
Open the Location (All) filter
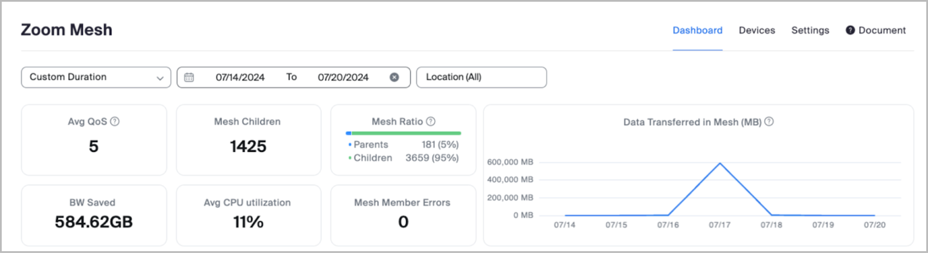point(482,77)
